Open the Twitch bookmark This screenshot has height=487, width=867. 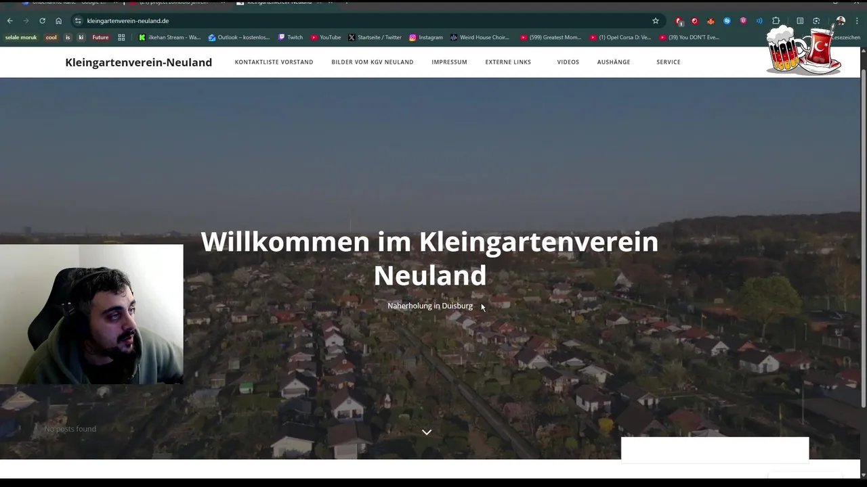pos(291,37)
